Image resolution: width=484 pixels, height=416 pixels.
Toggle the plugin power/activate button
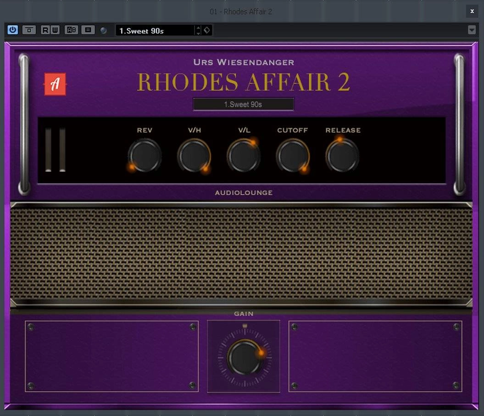point(13,30)
